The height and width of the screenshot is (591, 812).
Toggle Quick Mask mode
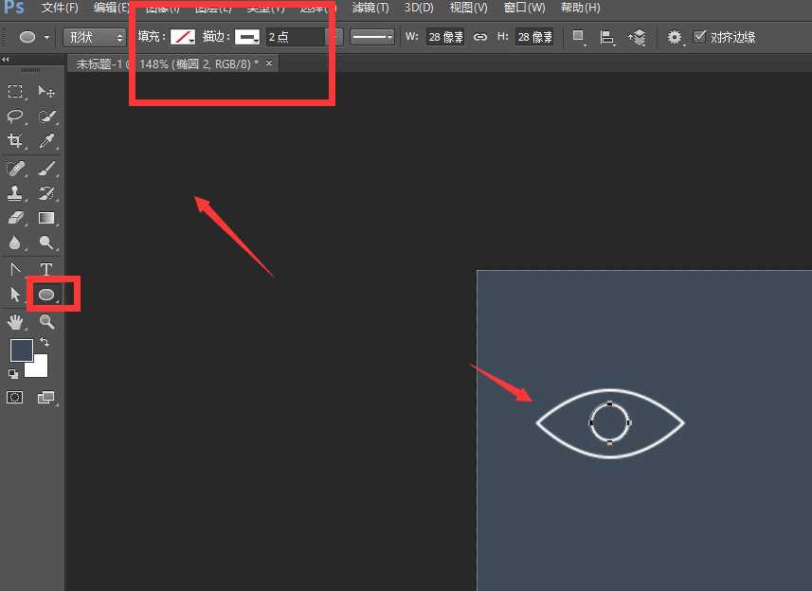(x=15, y=398)
